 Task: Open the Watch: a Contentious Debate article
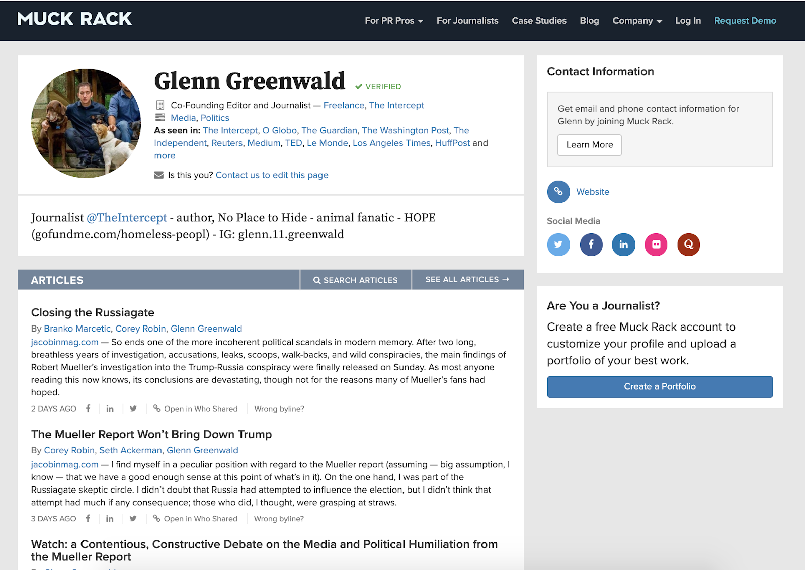pos(264,550)
